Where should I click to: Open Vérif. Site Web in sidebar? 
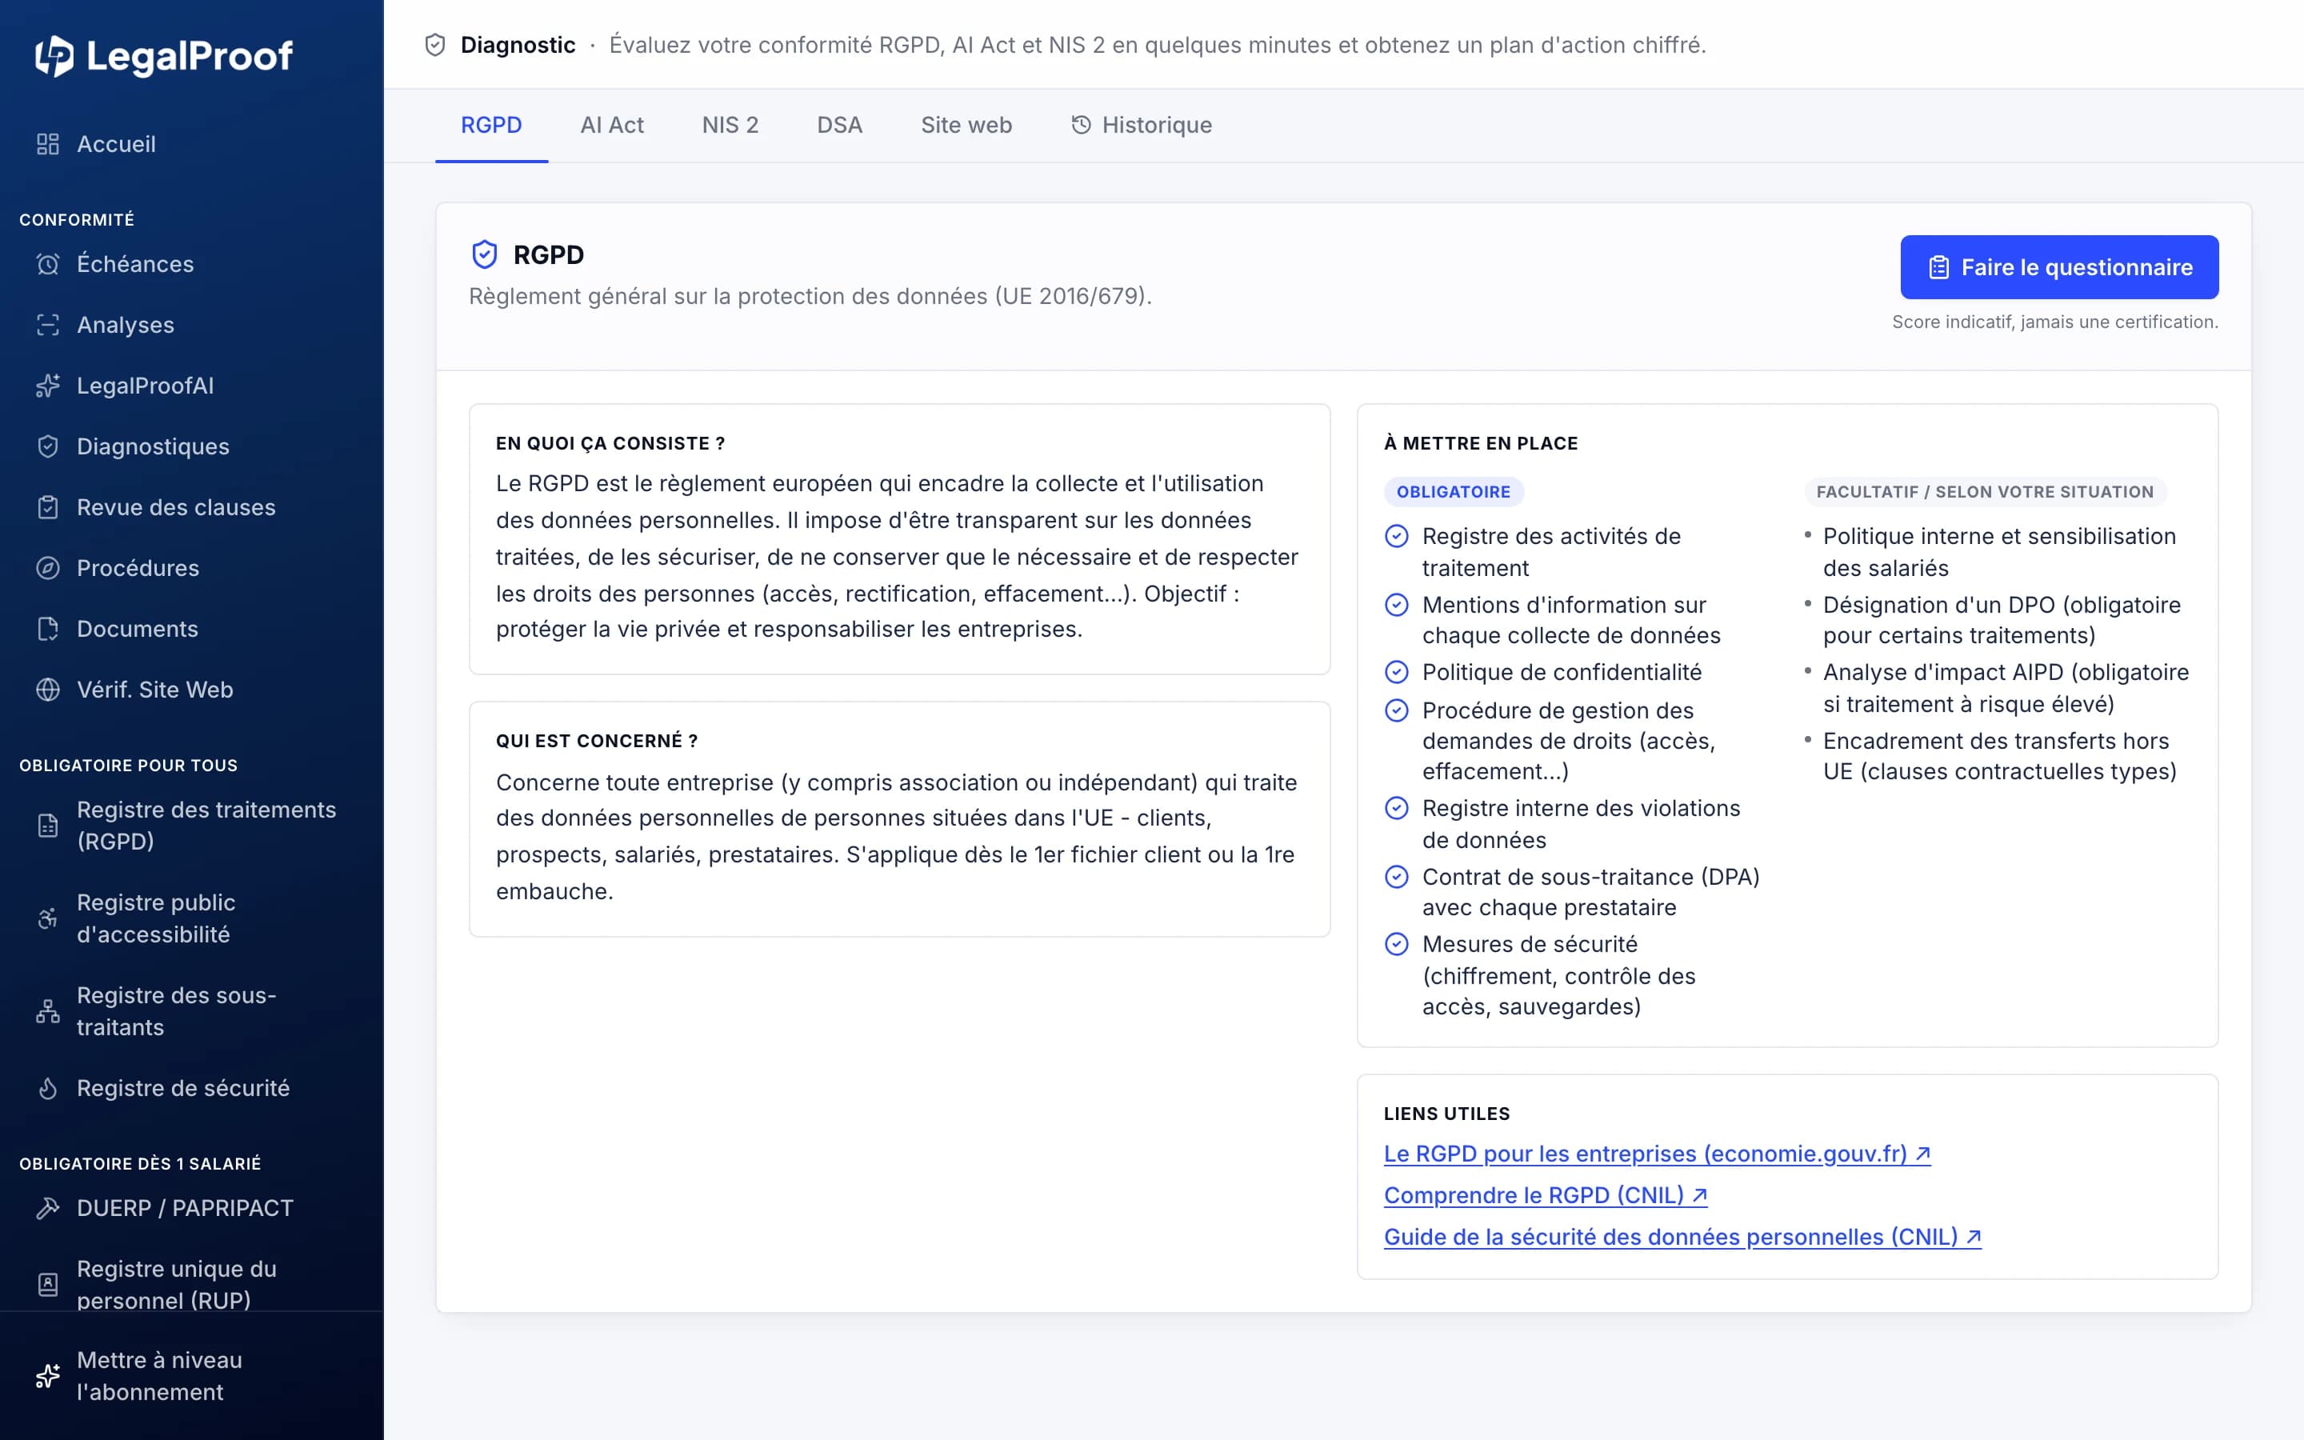(190, 690)
